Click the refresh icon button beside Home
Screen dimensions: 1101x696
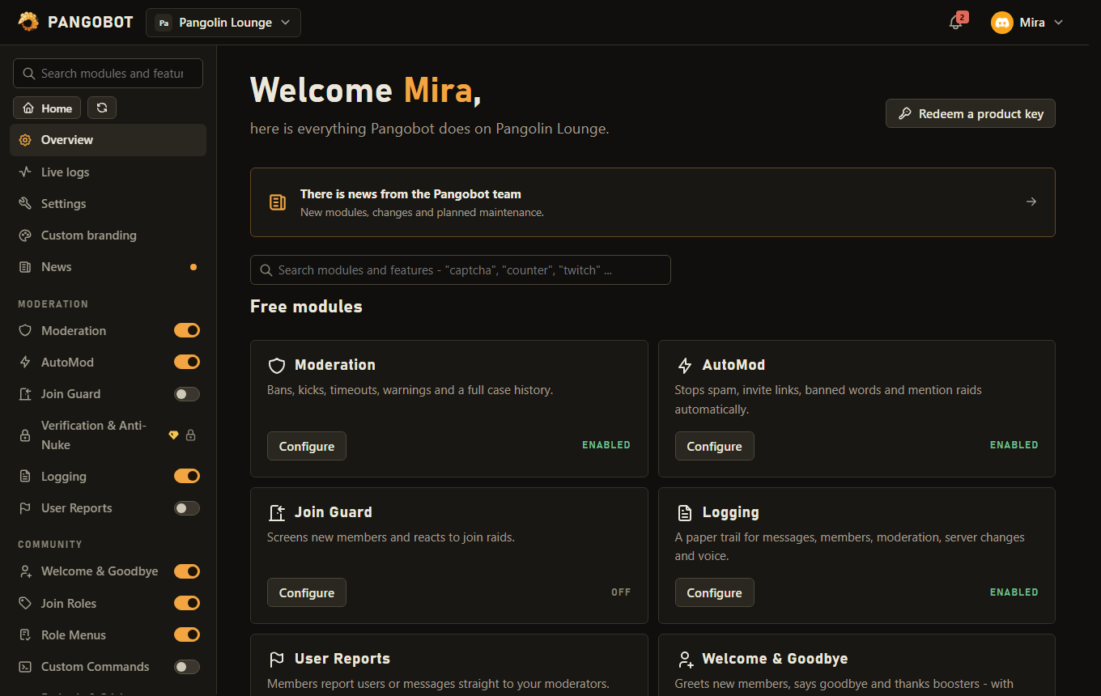coord(102,108)
